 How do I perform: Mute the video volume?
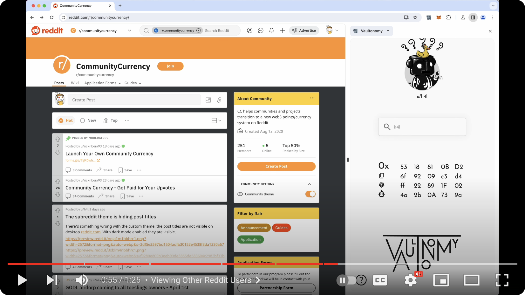82,280
